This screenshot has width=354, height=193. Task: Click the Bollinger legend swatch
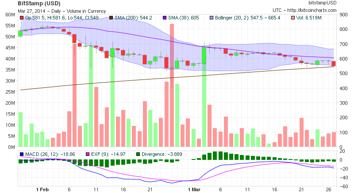tap(212, 18)
